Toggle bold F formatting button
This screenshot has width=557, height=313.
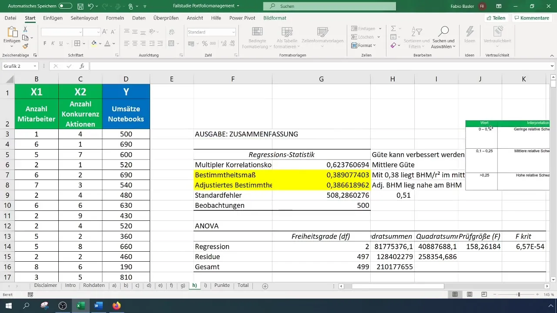45,43
